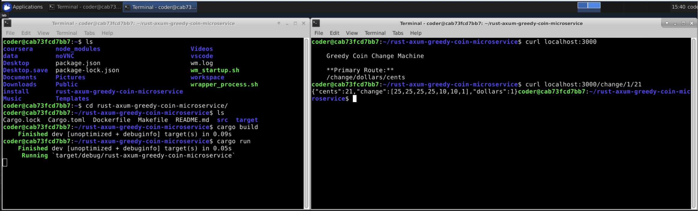Switch to second Terminal taskbar button
Viewport: 698px width, 211px height.
point(160,7)
